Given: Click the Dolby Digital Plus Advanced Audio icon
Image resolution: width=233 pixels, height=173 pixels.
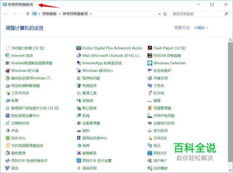Looking at the screenshot, I should tap(78, 48).
